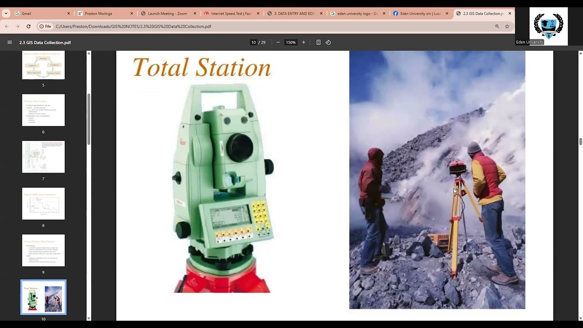Close the Launch Meeting - Zoom tab
583x328 pixels.
point(195,14)
